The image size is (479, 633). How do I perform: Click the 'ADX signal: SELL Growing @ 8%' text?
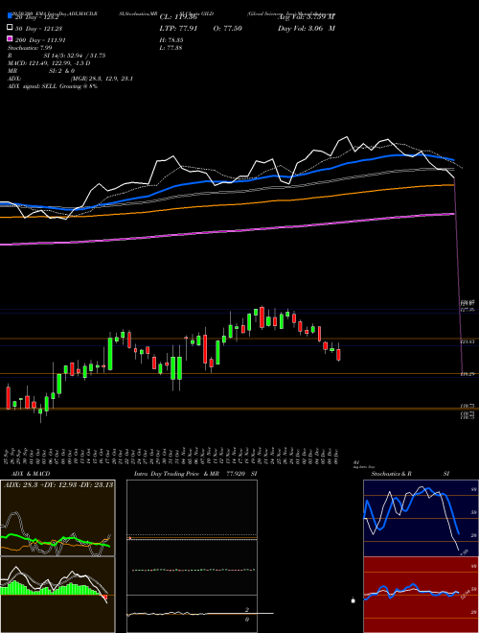52,86
